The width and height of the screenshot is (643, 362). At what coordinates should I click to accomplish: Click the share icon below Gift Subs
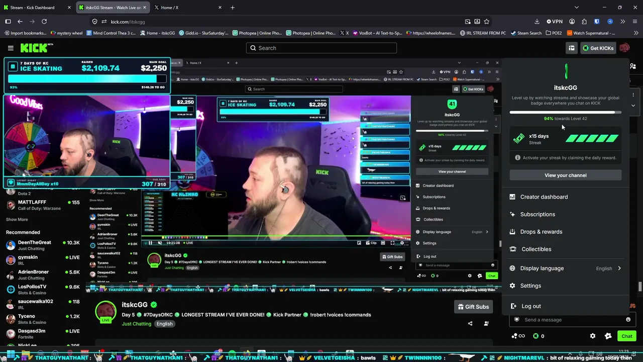tap(470, 323)
